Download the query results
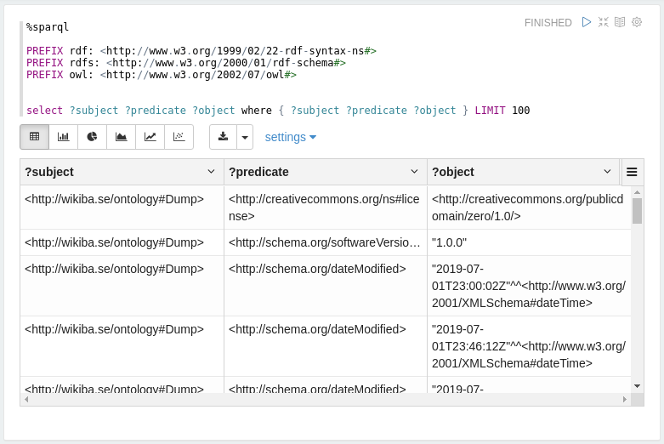 [x=223, y=137]
